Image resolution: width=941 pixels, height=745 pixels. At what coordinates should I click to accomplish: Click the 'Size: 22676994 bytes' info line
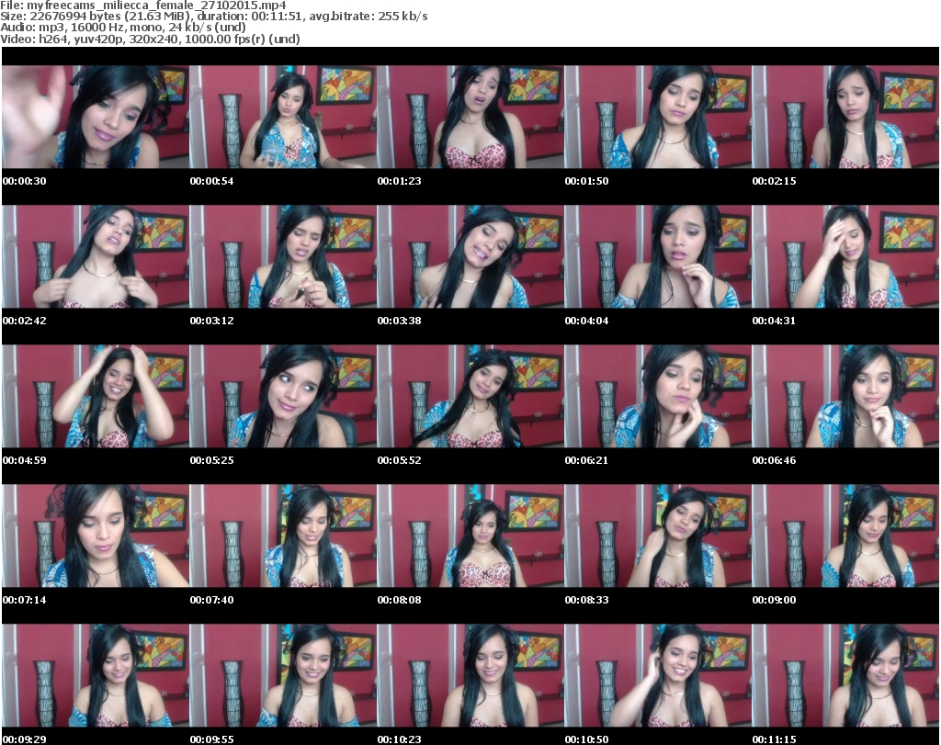(x=213, y=17)
